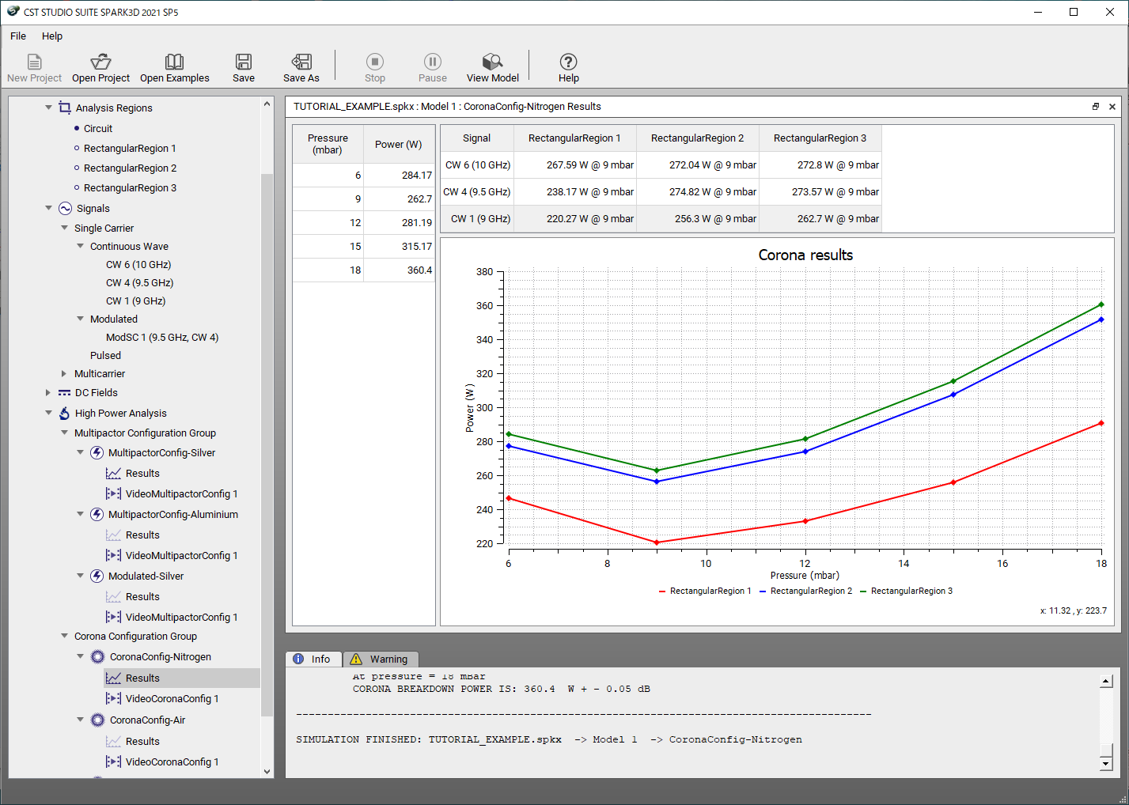The width and height of the screenshot is (1129, 805).
Task: Select RectangularRegion 2 in the tree
Action: [x=130, y=168]
